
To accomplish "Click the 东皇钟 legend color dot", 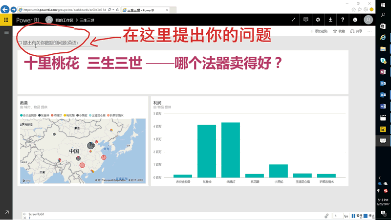I will click(40, 115).
